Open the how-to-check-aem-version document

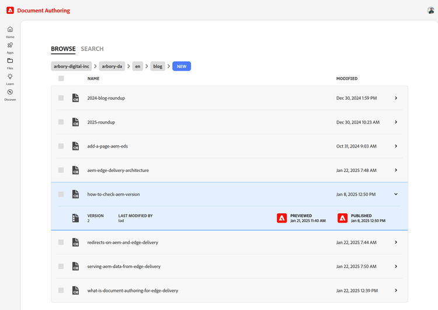pyautogui.click(x=113, y=194)
